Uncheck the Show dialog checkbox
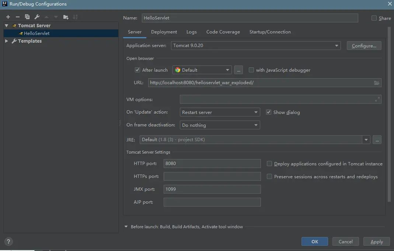 [269, 112]
